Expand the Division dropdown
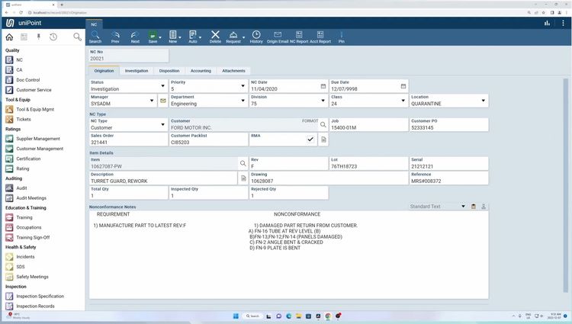572x324 pixels. pos(323,101)
